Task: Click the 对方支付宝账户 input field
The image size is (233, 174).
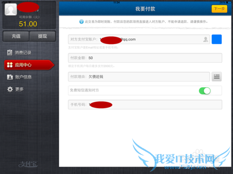Action: coord(139,39)
